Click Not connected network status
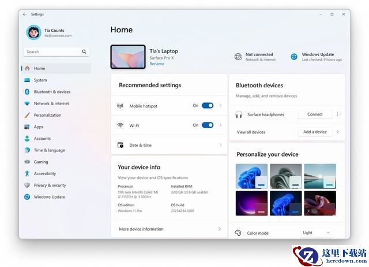Screen dimensions: 369x267 pos(255,57)
